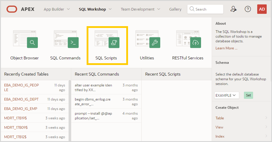Create a View object link
272x142 pixels.
(219, 127)
